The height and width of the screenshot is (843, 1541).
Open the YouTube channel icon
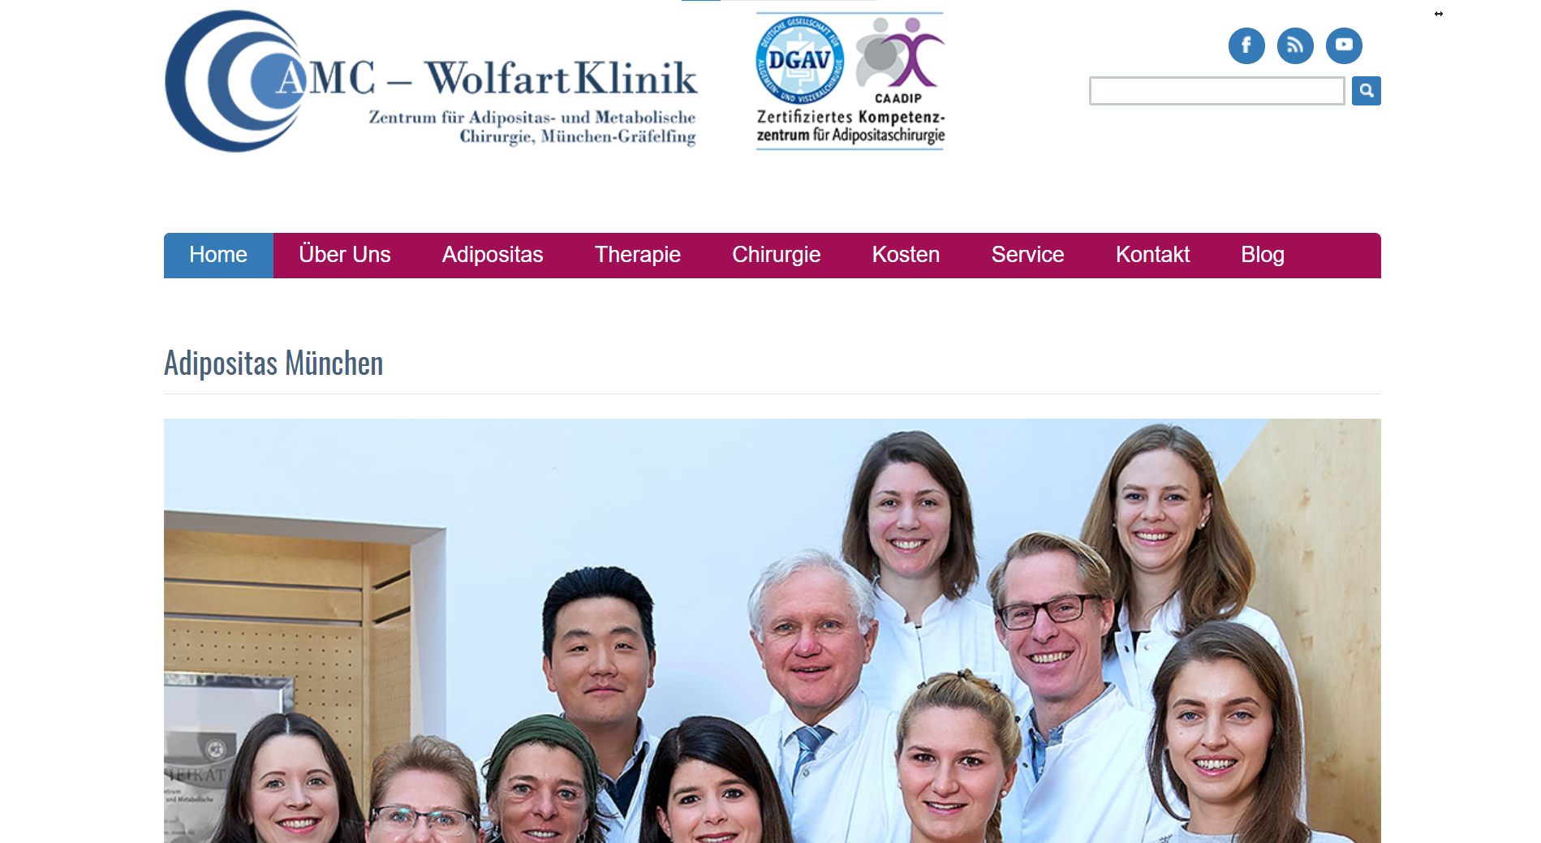tap(1344, 45)
